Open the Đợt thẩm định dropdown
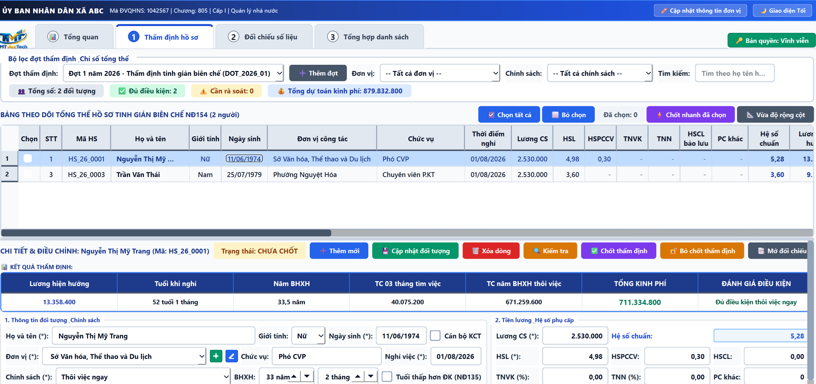 [x=173, y=74]
